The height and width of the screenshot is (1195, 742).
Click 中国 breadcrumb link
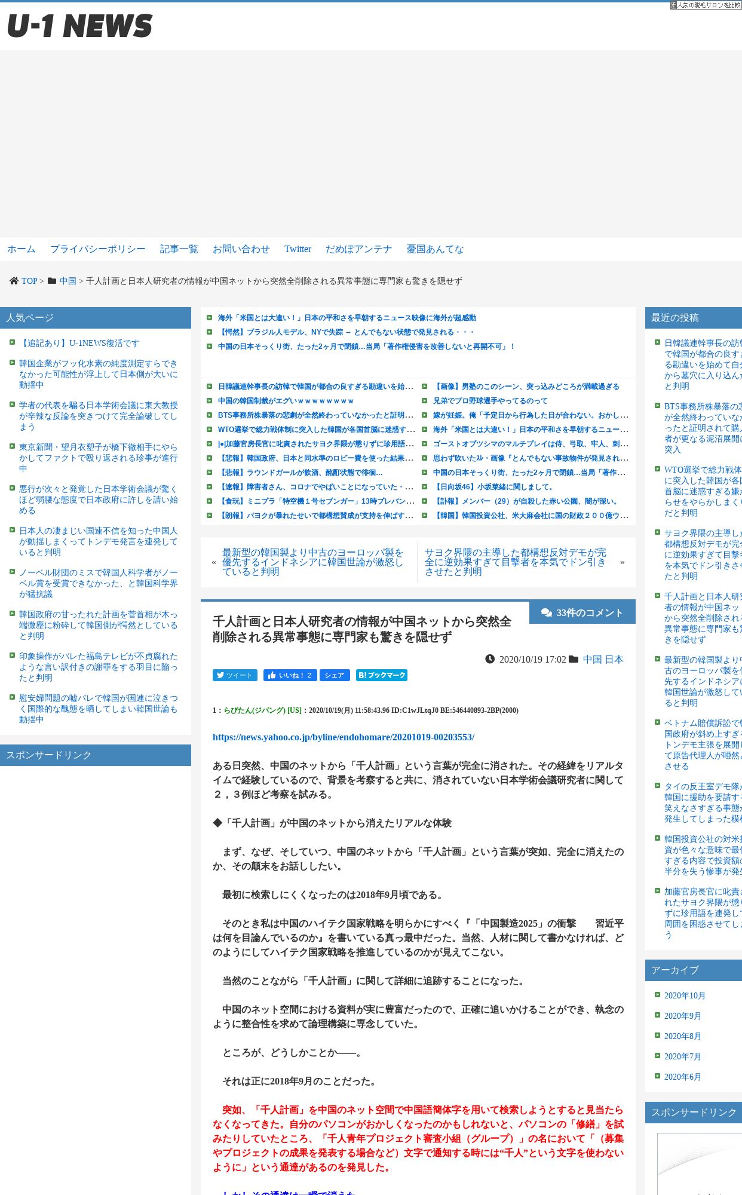point(68,281)
